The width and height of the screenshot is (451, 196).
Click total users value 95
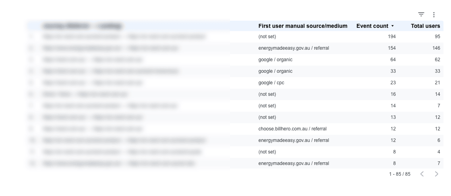[437, 37]
